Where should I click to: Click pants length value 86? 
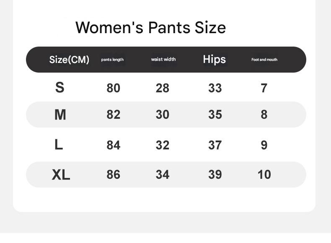click(x=113, y=175)
